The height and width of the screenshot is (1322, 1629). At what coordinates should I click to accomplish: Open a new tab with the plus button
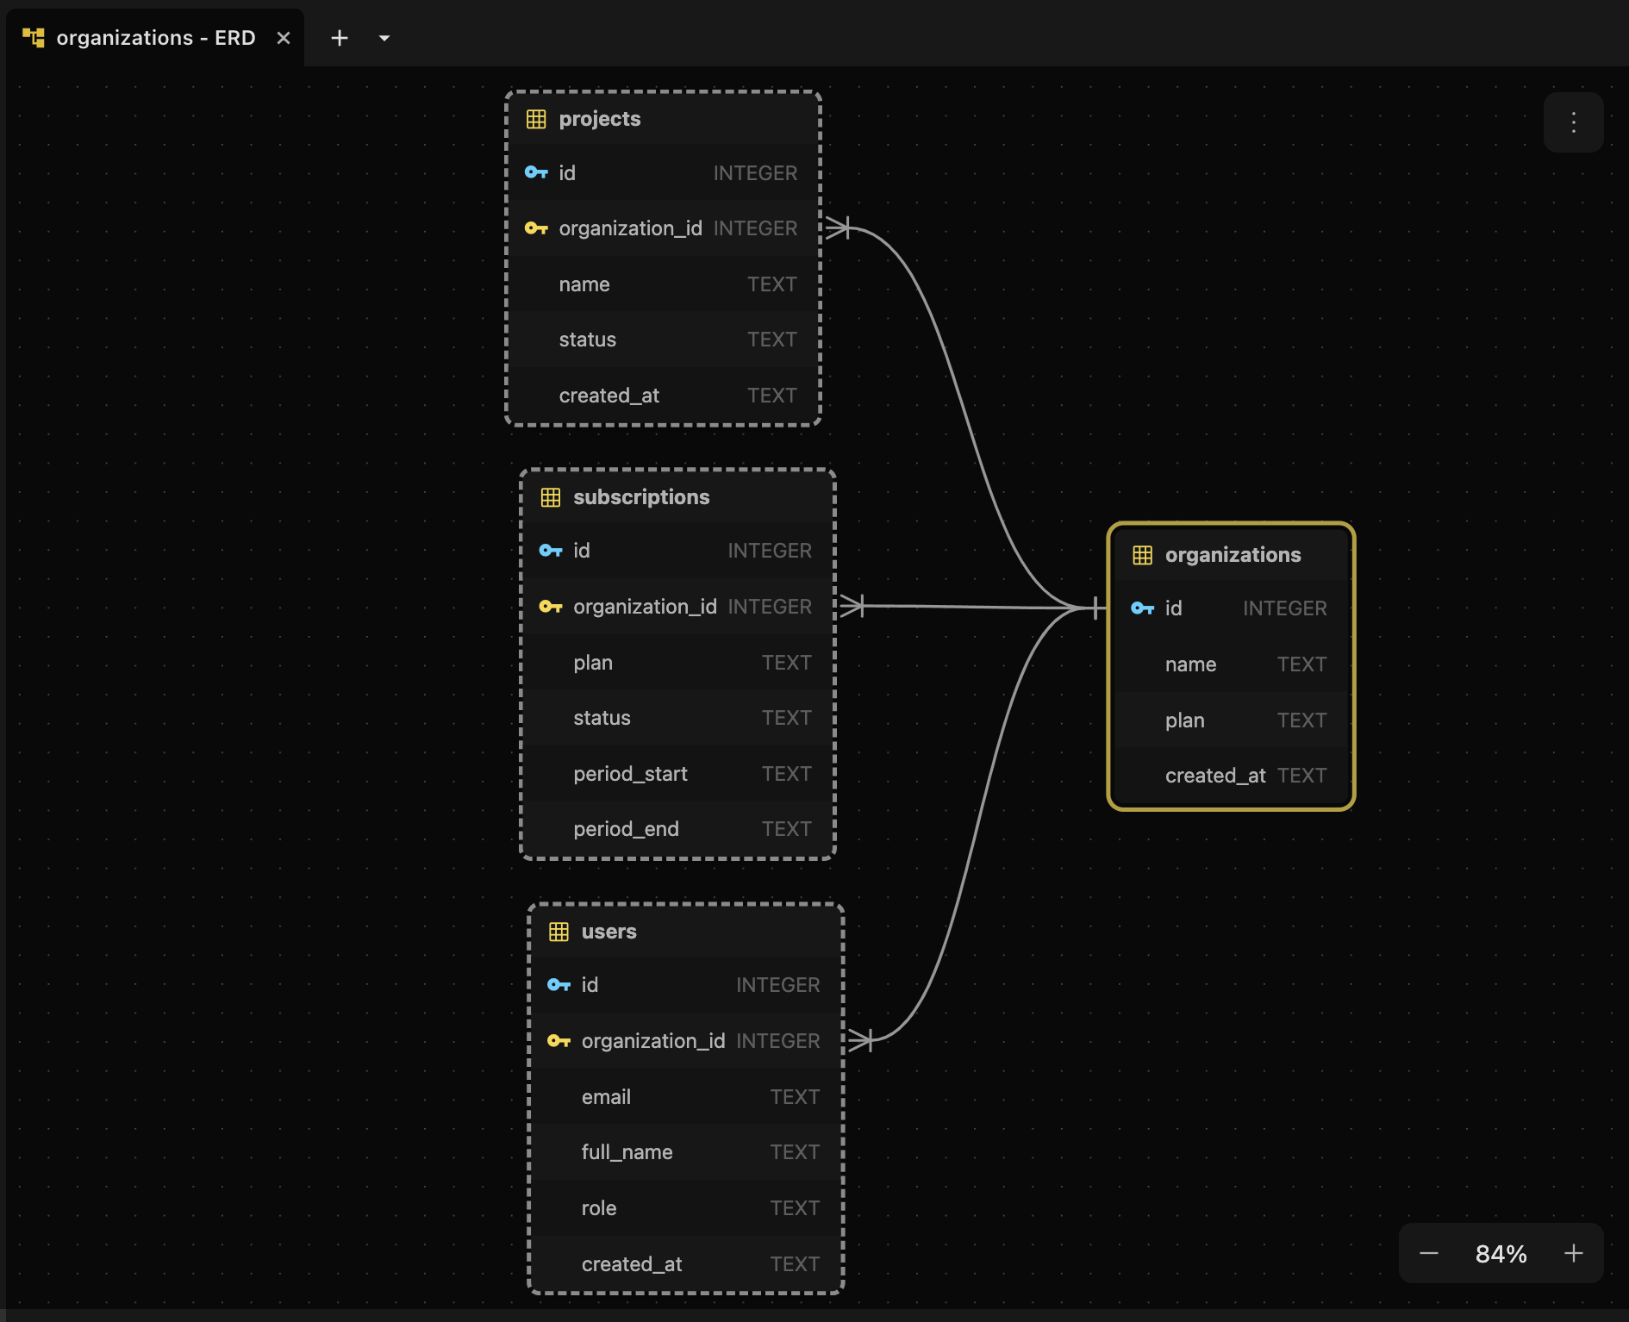340,37
